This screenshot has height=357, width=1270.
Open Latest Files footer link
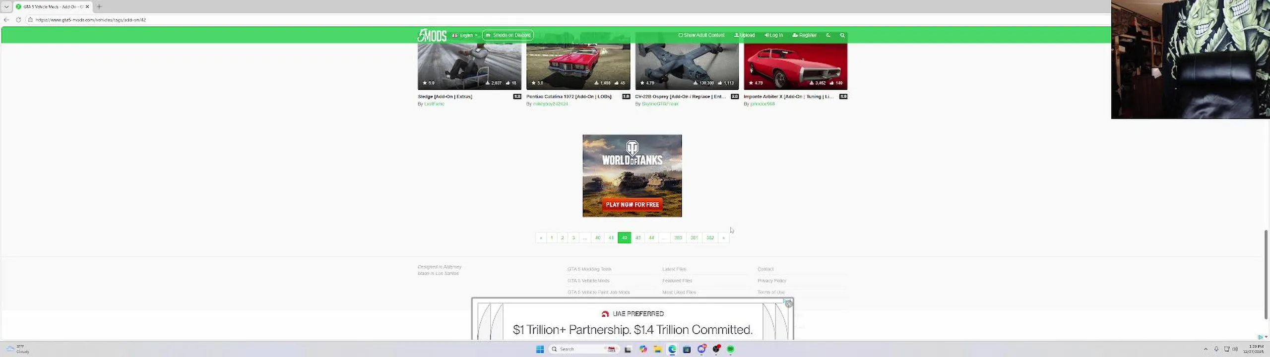(674, 269)
